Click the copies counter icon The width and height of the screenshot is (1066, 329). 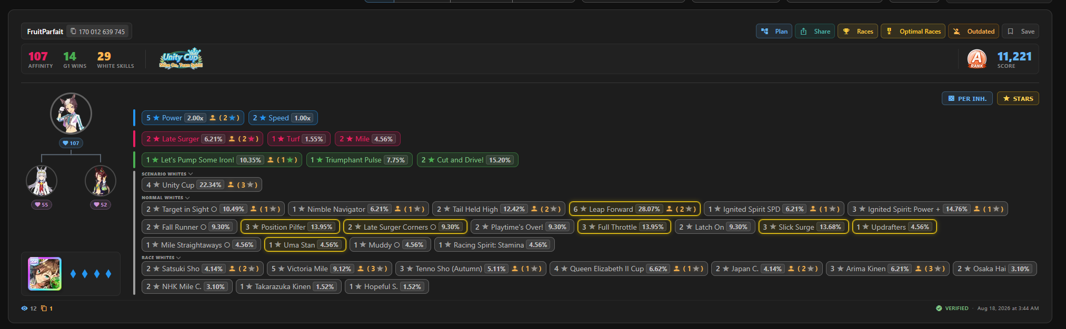coord(44,309)
